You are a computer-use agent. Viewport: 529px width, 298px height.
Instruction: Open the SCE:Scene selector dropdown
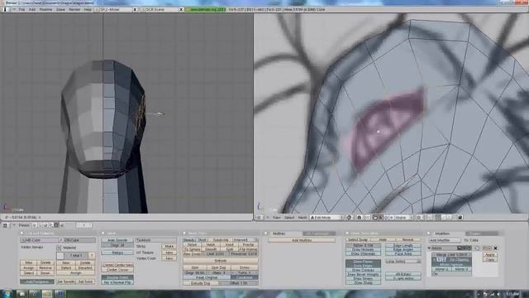(162, 9)
